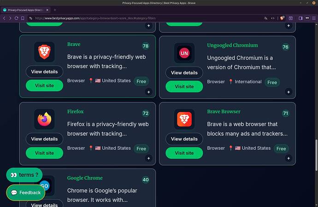Click the Free tag on Brave Browser card

(x=281, y=149)
